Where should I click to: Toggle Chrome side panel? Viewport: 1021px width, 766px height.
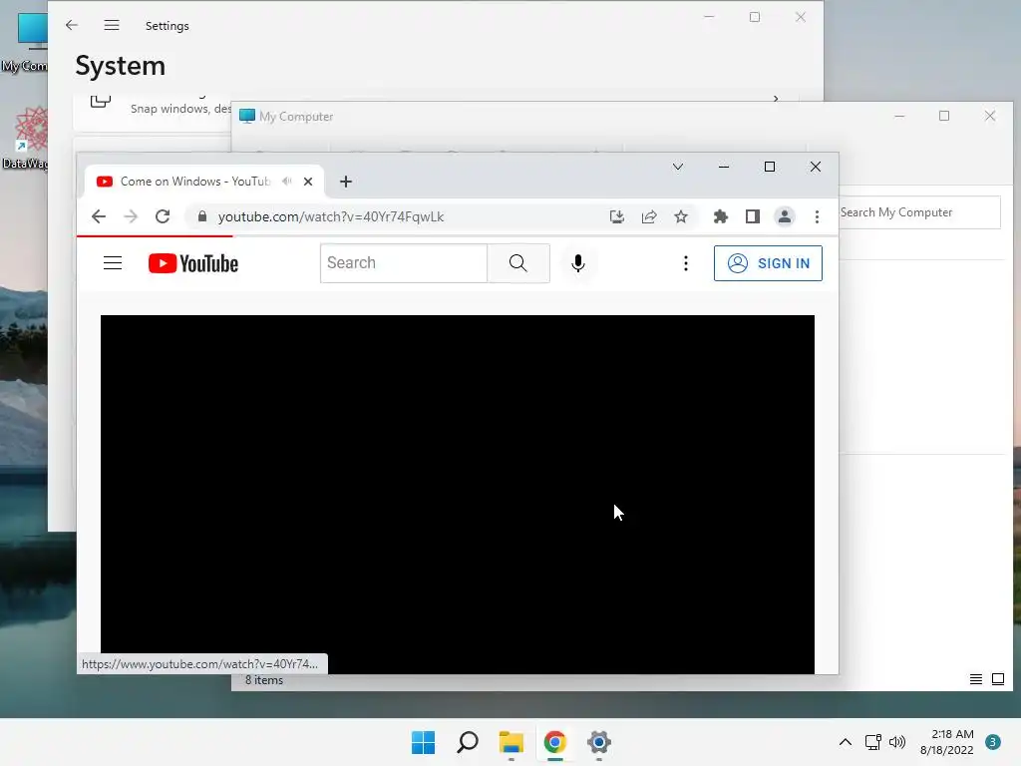click(x=753, y=216)
